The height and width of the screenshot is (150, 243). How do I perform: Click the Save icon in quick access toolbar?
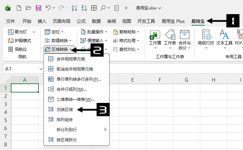point(38,8)
